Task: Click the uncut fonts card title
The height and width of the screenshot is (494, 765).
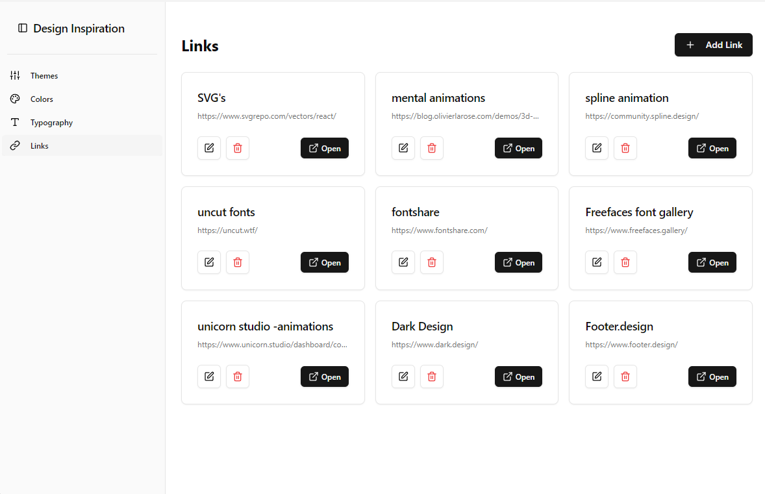Action: point(226,212)
